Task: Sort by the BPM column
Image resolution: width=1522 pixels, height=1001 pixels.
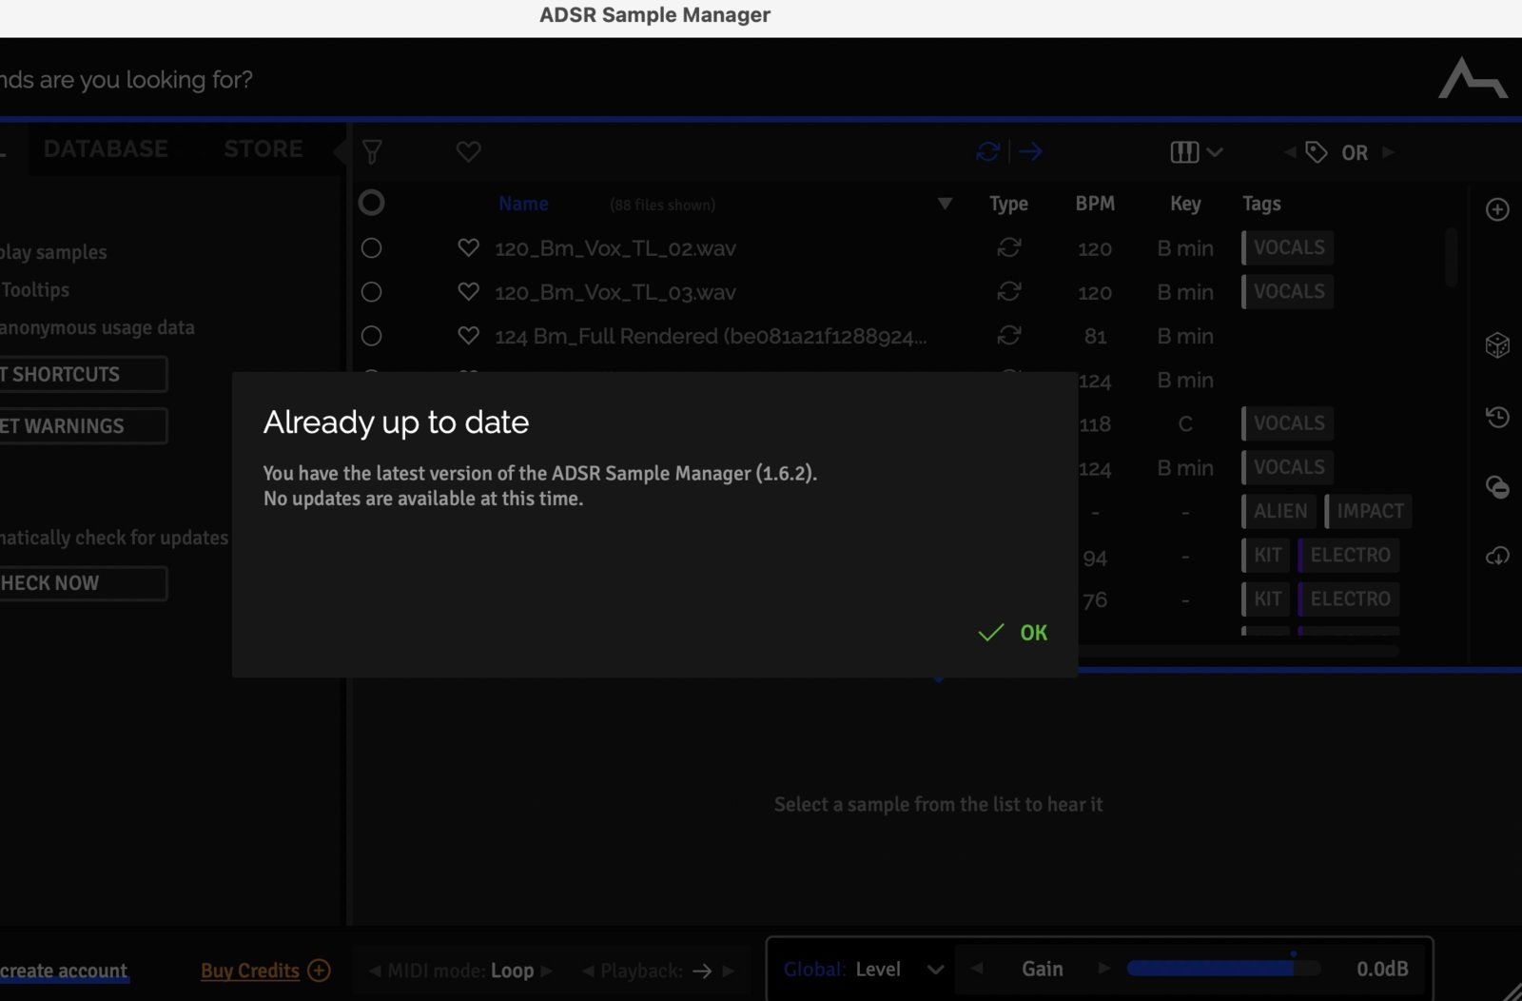Action: (1095, 204)
